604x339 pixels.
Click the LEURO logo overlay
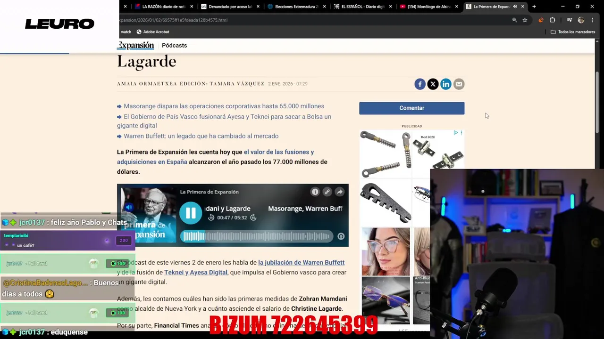pyautogui.click(x=59, y=24)
